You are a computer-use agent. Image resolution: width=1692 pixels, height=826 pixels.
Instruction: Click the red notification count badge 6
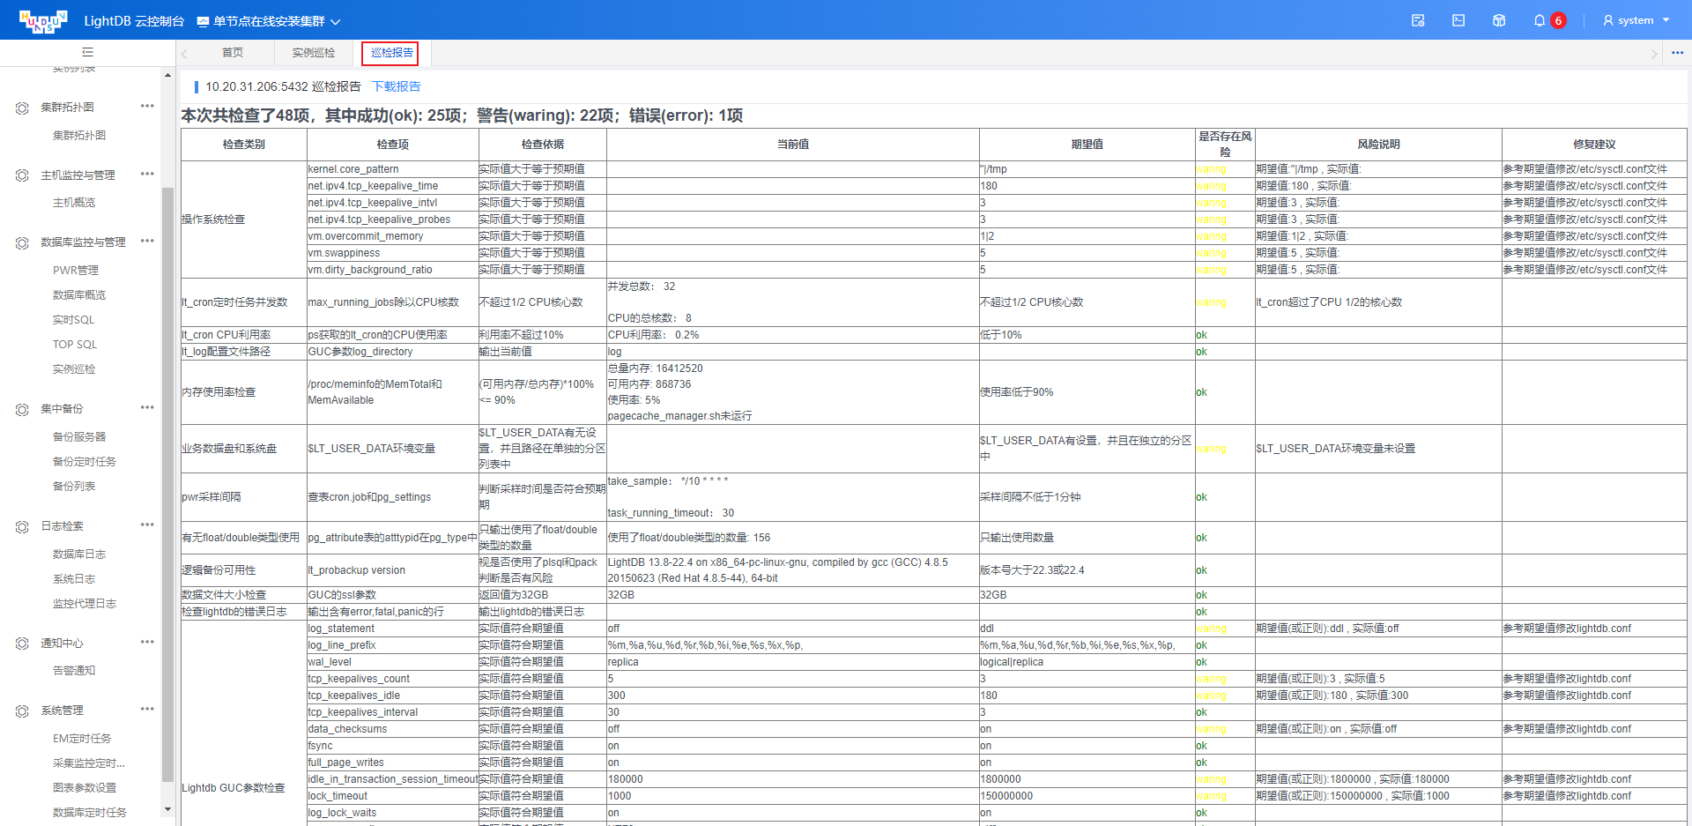(x=1558, y=20)
